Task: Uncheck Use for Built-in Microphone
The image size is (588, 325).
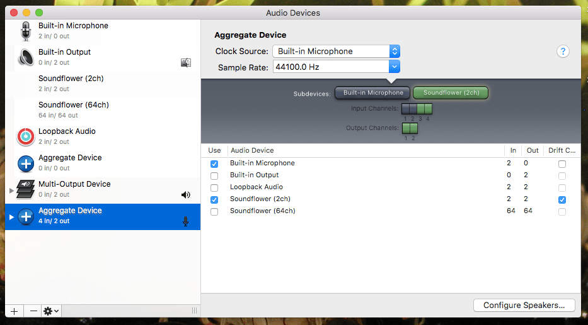Action: 214,164
